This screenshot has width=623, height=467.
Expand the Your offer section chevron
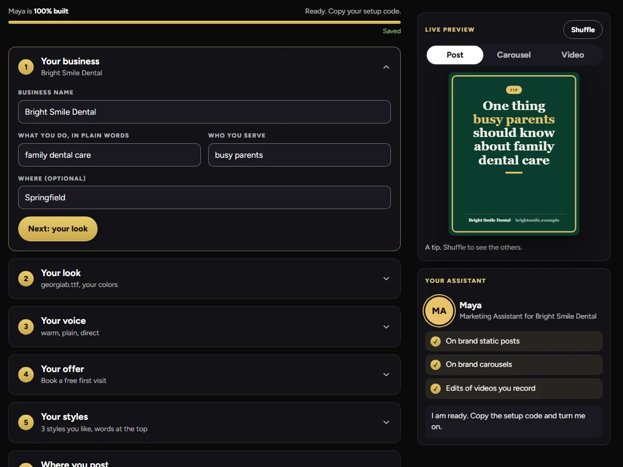(386, 375)
